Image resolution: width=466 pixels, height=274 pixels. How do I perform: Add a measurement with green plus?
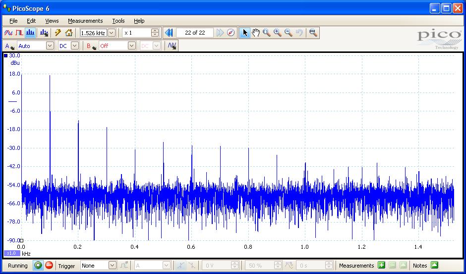[x=381, y=266]
